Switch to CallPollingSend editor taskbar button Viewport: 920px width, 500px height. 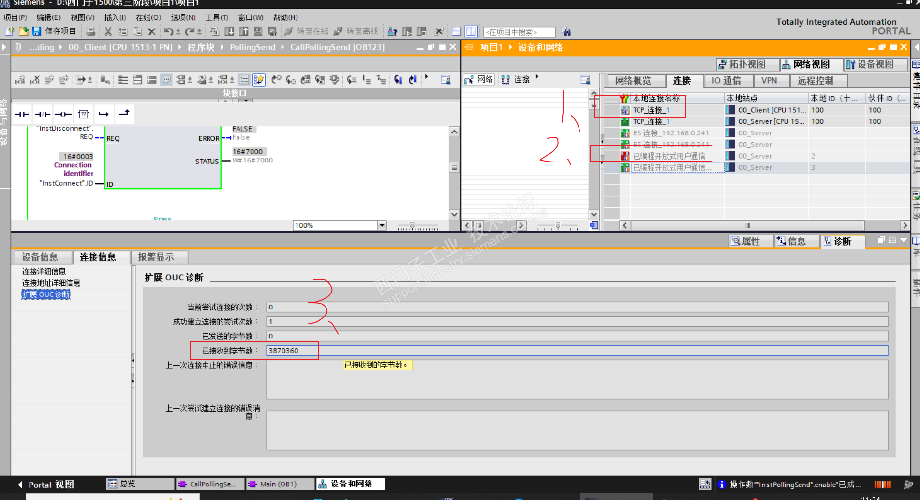[209, 484]
